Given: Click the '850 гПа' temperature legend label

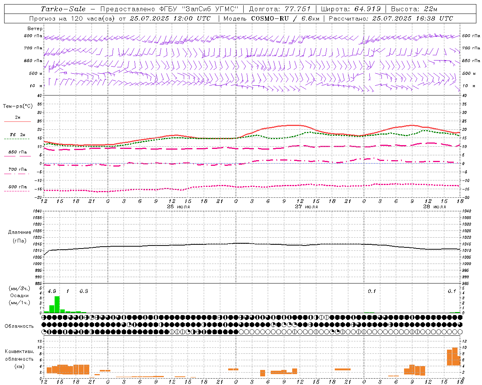Looking at the screenshot, I should [x=18, y=152].
